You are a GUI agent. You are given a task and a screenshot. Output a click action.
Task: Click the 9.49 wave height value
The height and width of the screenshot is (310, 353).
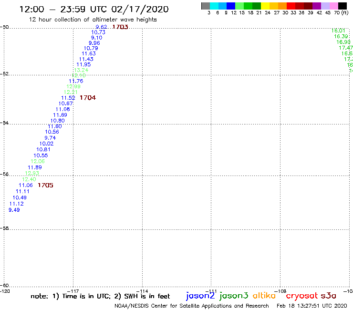pos(14,210)
